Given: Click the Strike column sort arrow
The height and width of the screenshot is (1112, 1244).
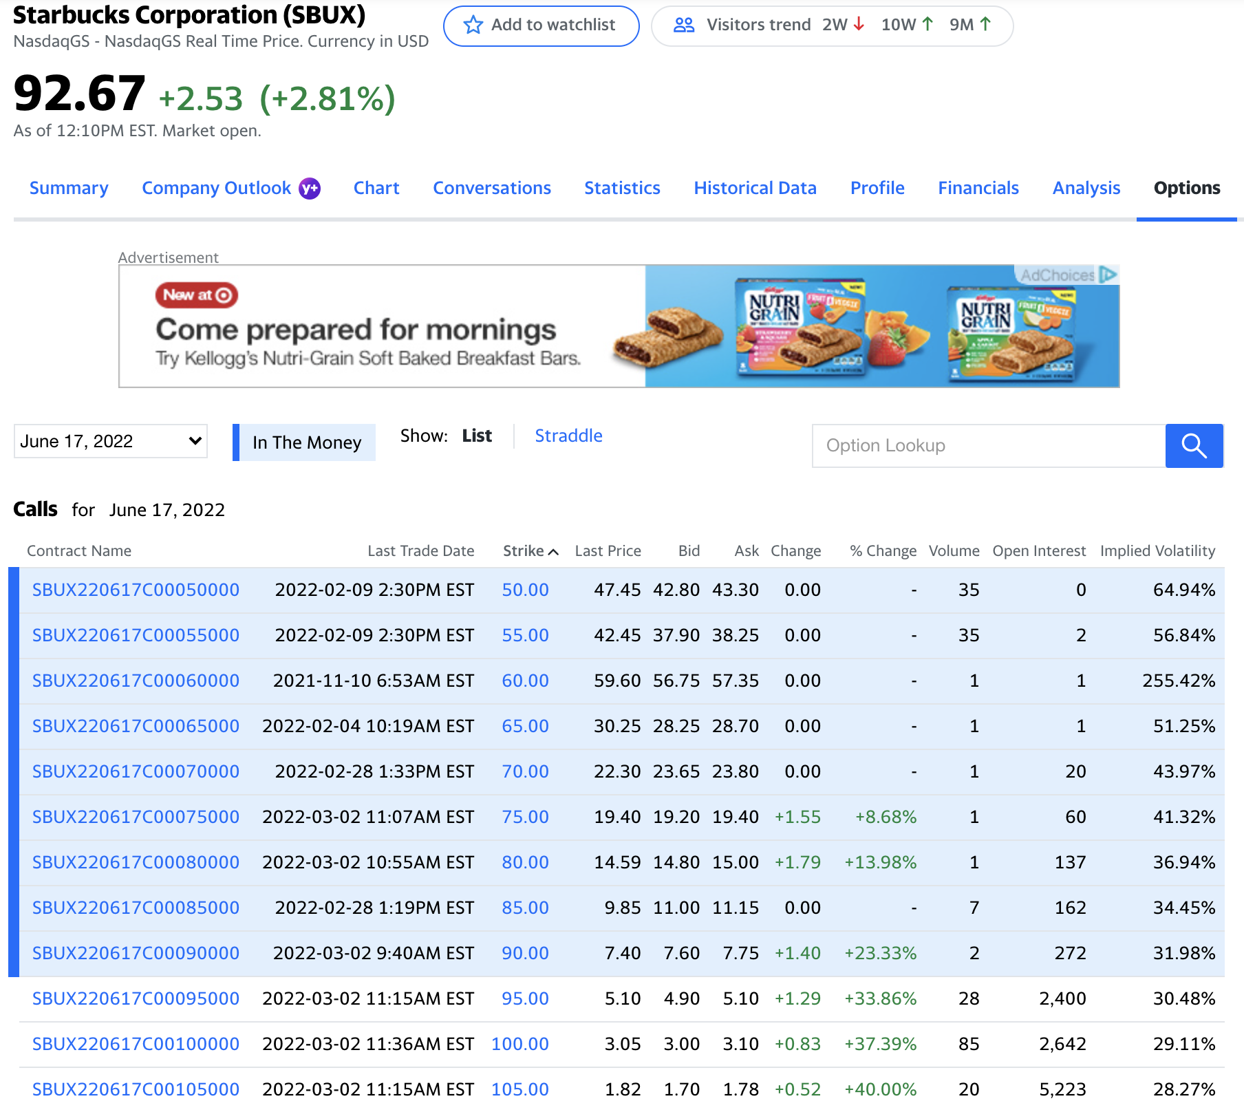Looking at the screenshot, I should click(x=553, y=552).
